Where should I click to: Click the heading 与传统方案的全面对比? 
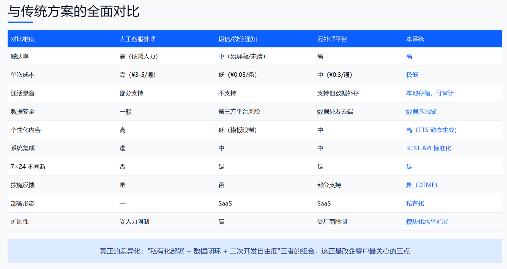73,11
